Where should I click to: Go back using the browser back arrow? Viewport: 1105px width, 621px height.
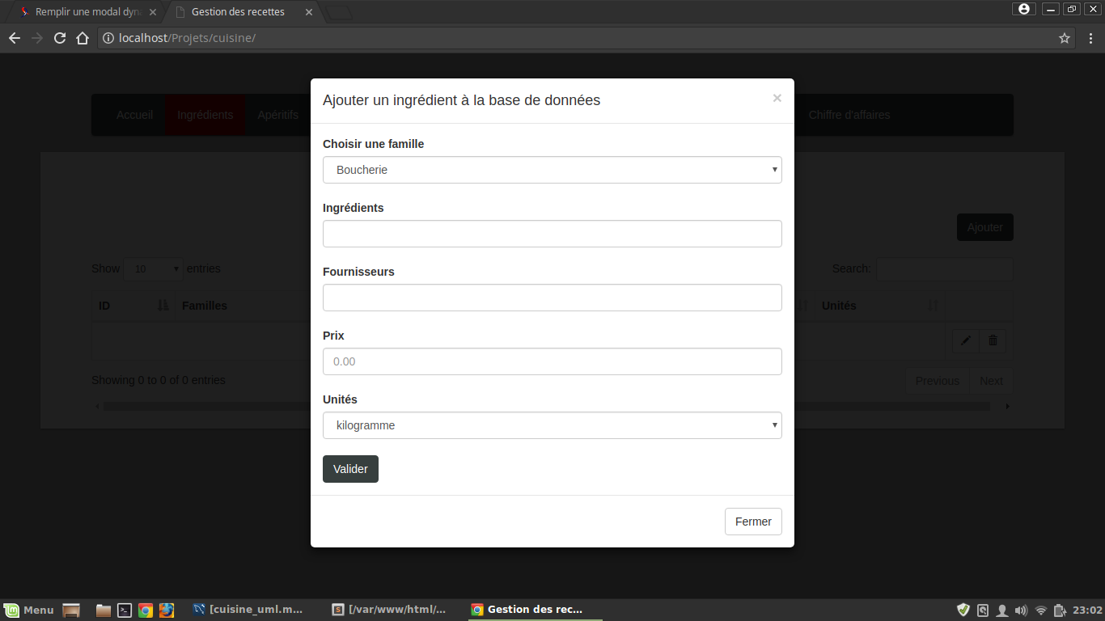(15, 38)
